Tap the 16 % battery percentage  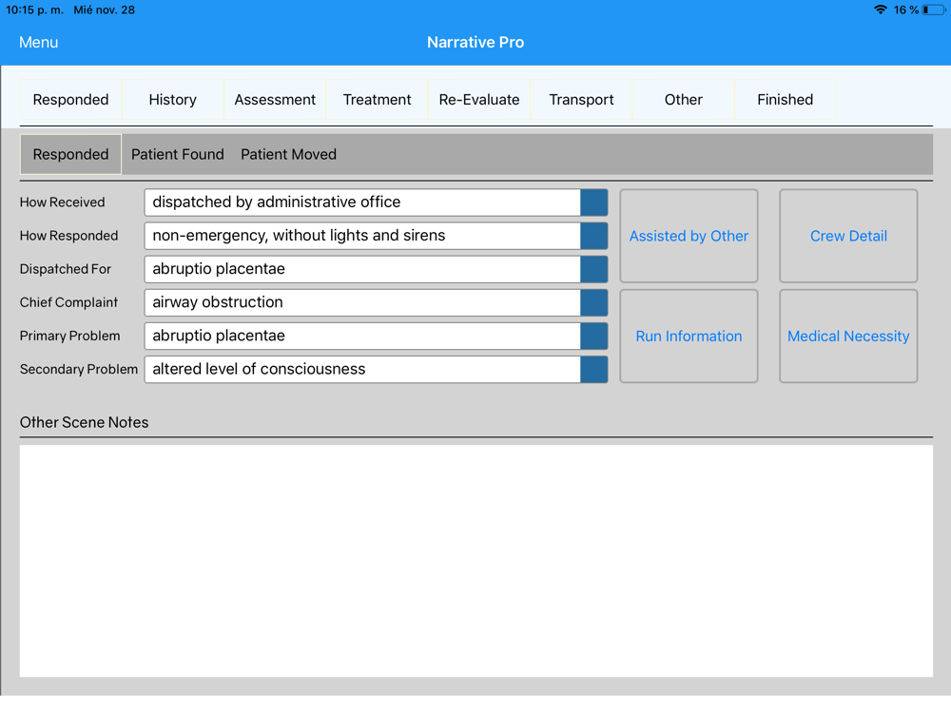[x=905, y=10]
